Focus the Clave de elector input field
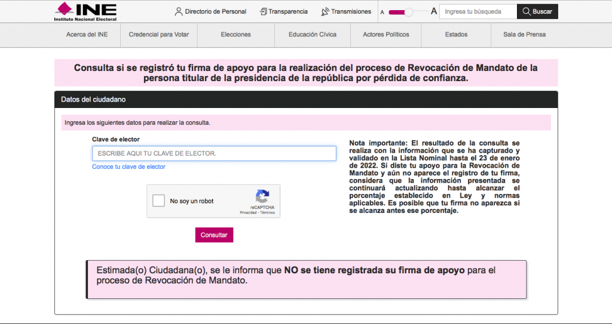This screenshot has height=324, width=612. click(214, 153)
